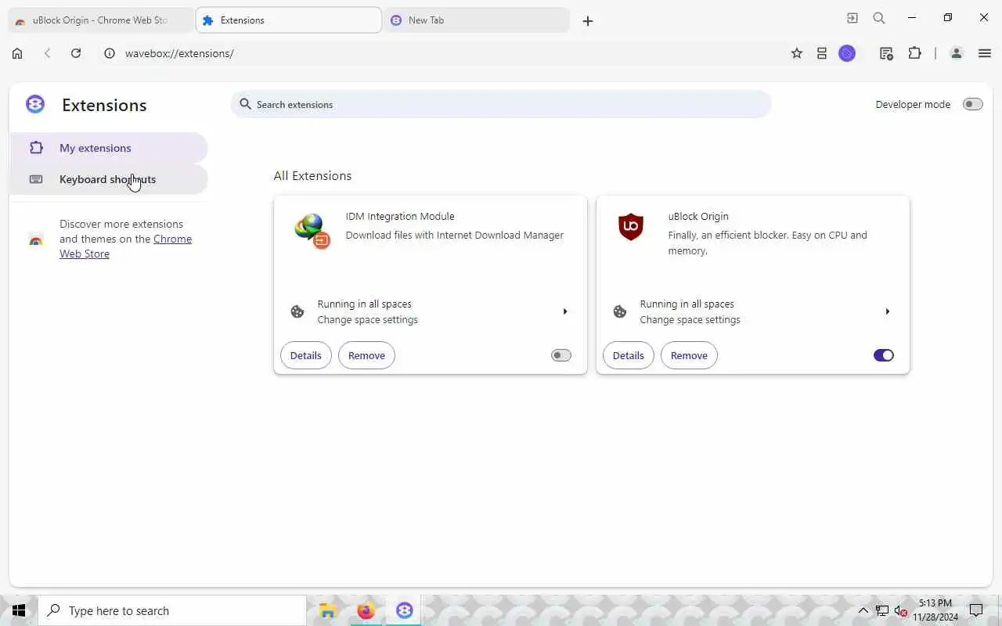Enable the IDM Integration Module toggle
1002x626 pixels.
click(561, 355)
